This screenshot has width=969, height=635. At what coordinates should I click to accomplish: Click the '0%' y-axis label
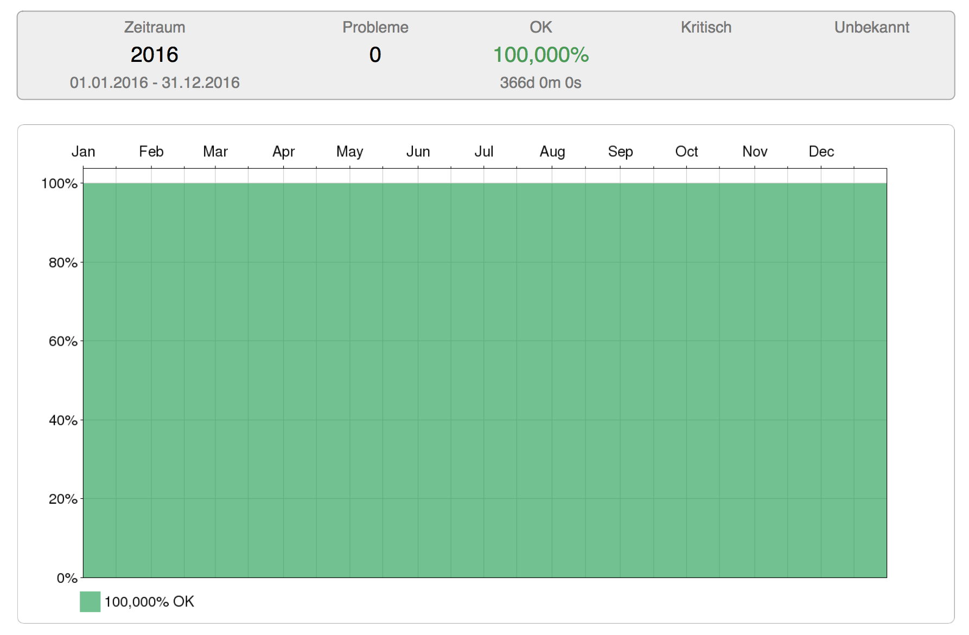(x=67, y=578)
